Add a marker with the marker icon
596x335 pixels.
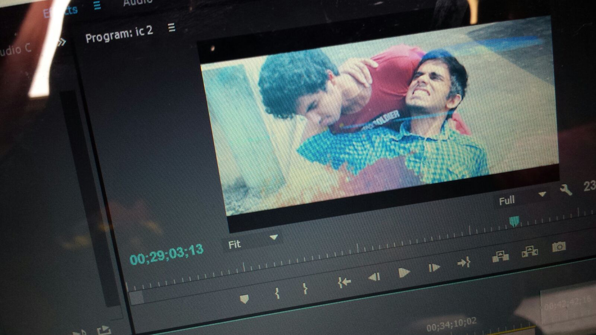pos(244,299)
